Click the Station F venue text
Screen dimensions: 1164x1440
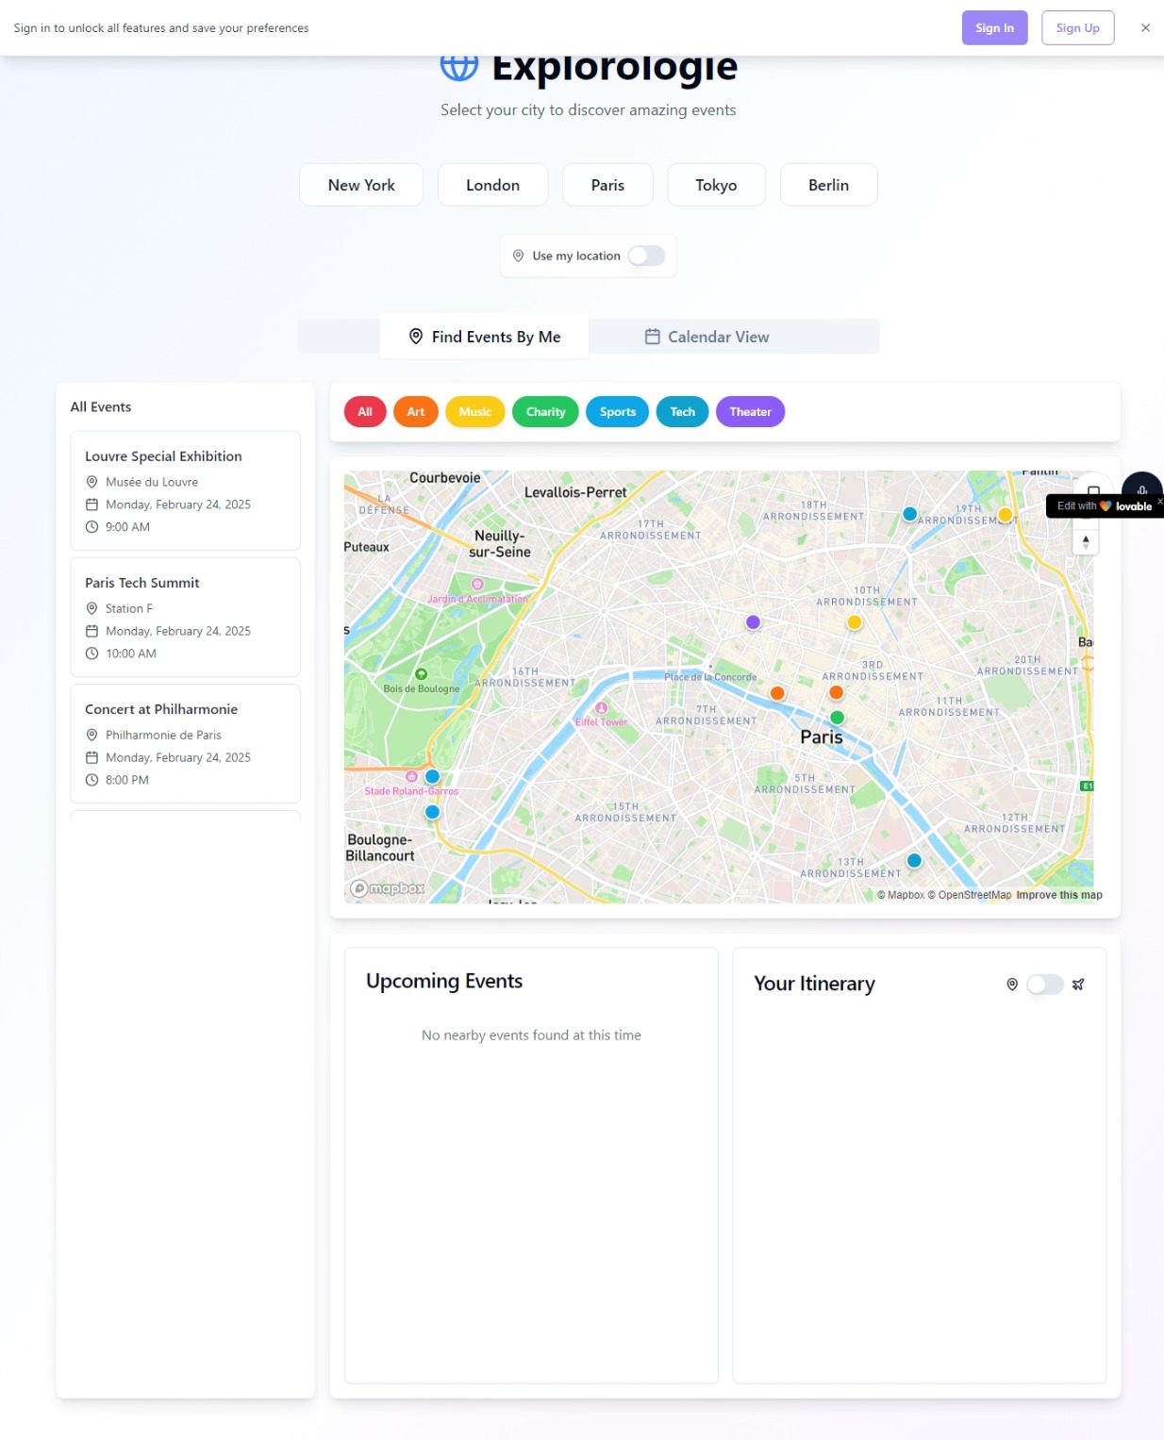pyautogui.click(x=129, y=608)
